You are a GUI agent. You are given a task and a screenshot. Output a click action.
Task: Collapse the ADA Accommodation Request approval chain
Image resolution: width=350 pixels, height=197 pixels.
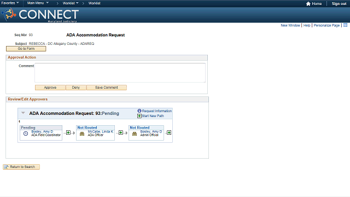[23, 113]
